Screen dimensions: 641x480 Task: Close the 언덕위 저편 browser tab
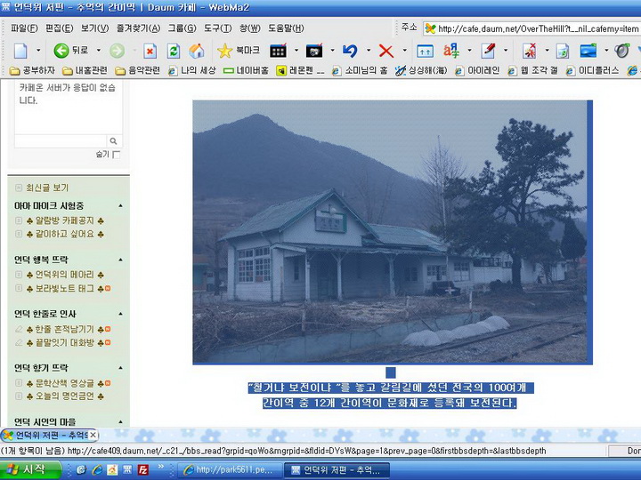click(x=93, y=435)
